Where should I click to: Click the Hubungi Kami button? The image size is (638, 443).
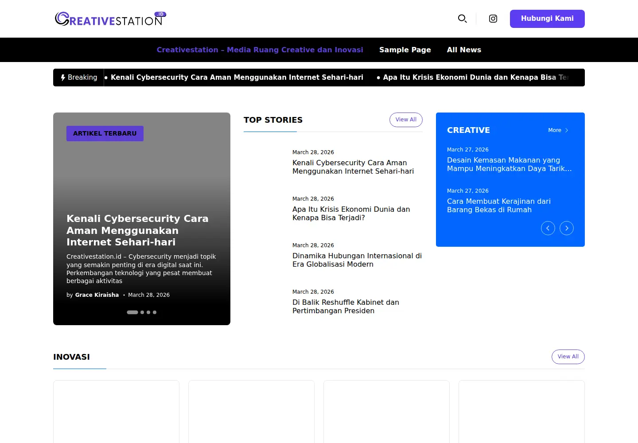547,19
